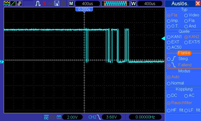
Task: Click the square wave icon in the status bar
Action: (x=59, y=117)
